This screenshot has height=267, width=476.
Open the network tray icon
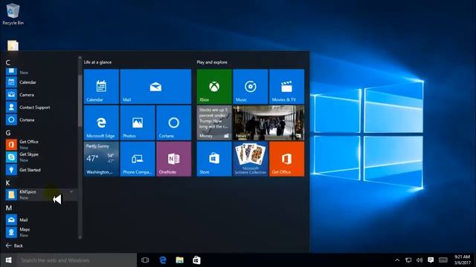(408, 260)
